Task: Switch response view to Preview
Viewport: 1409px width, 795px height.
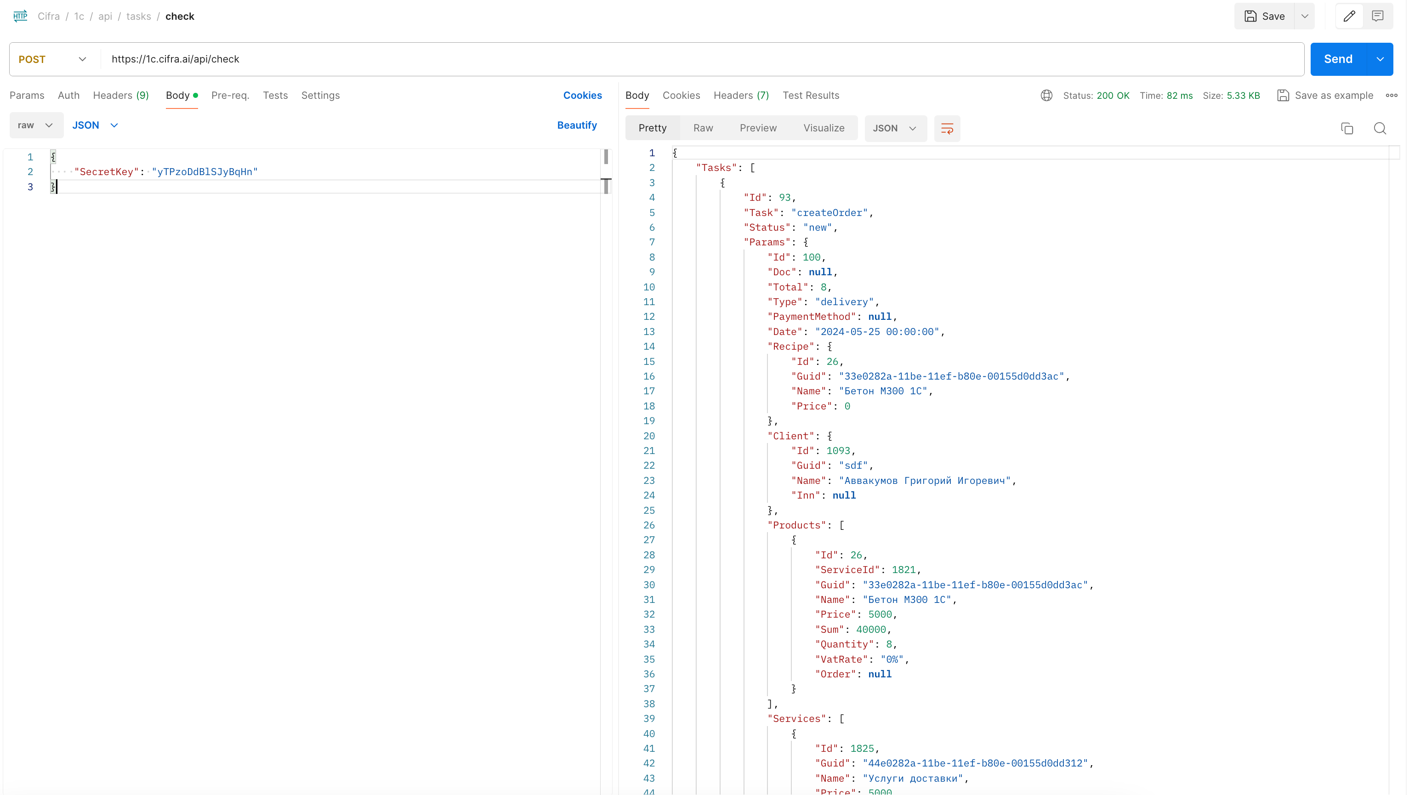Action: [757, 128]
